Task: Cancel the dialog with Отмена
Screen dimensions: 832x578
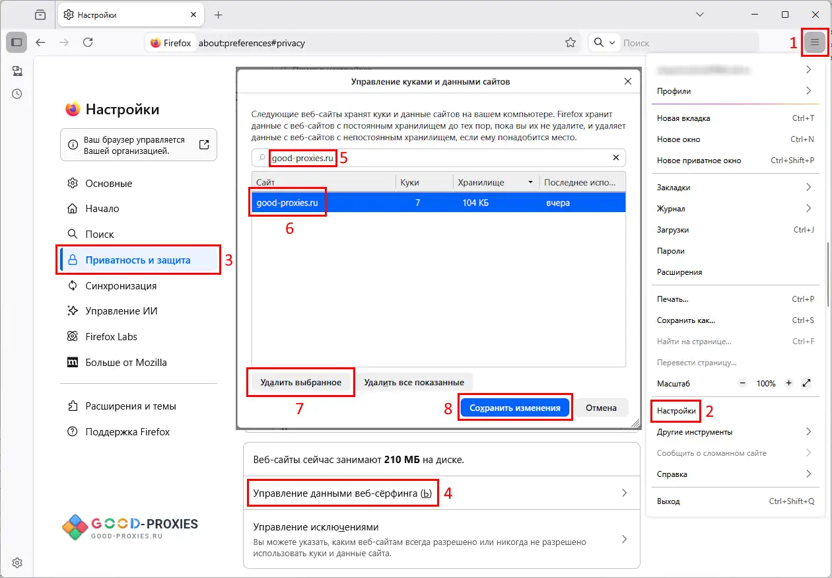Action: 601,408
